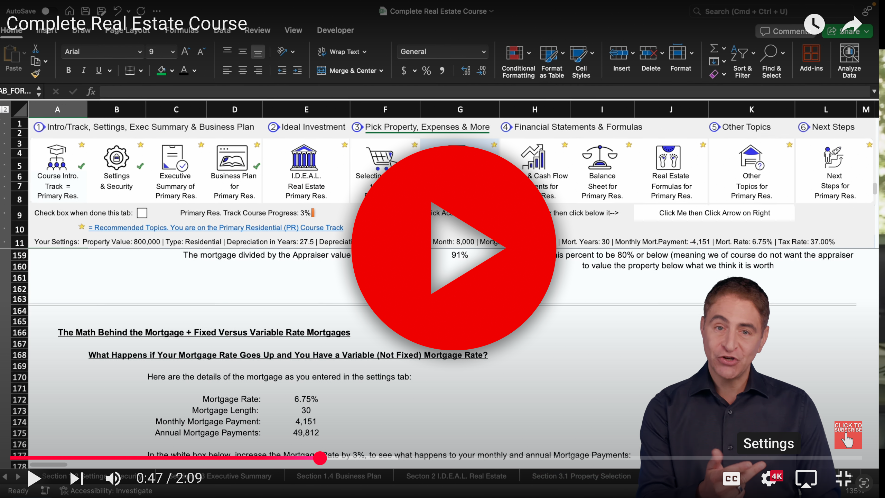Open Conditional Formatting dropdown
The width and height of the screenshot is (885, 498).
tap(518, 62)
